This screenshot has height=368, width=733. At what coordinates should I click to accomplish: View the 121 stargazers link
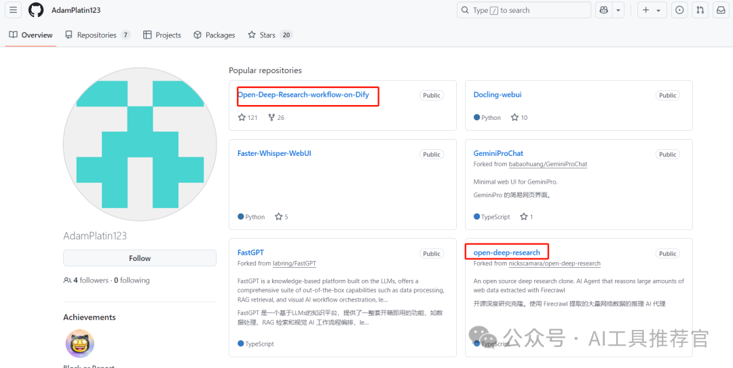(x=248, y=117)
